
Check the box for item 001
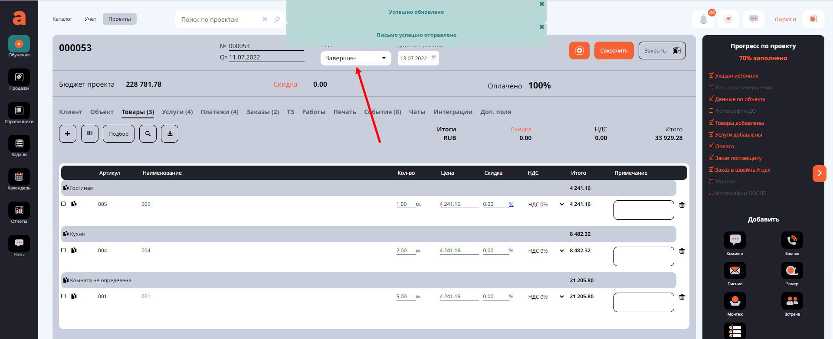point(63,296)
